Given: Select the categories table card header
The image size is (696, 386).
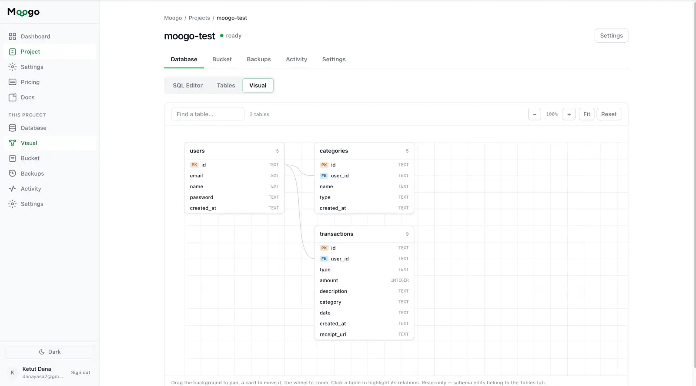Looking at the screenshot, I should pyautogui.click(x=364, y=151).
